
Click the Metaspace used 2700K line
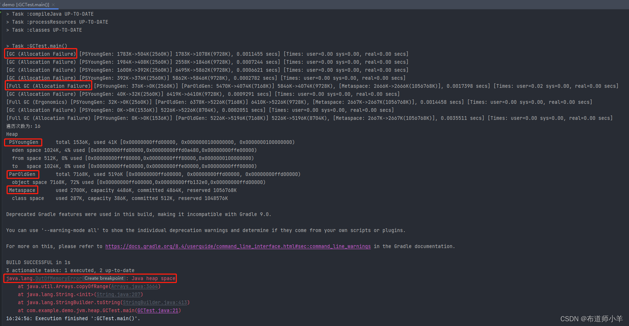(123, 191)
